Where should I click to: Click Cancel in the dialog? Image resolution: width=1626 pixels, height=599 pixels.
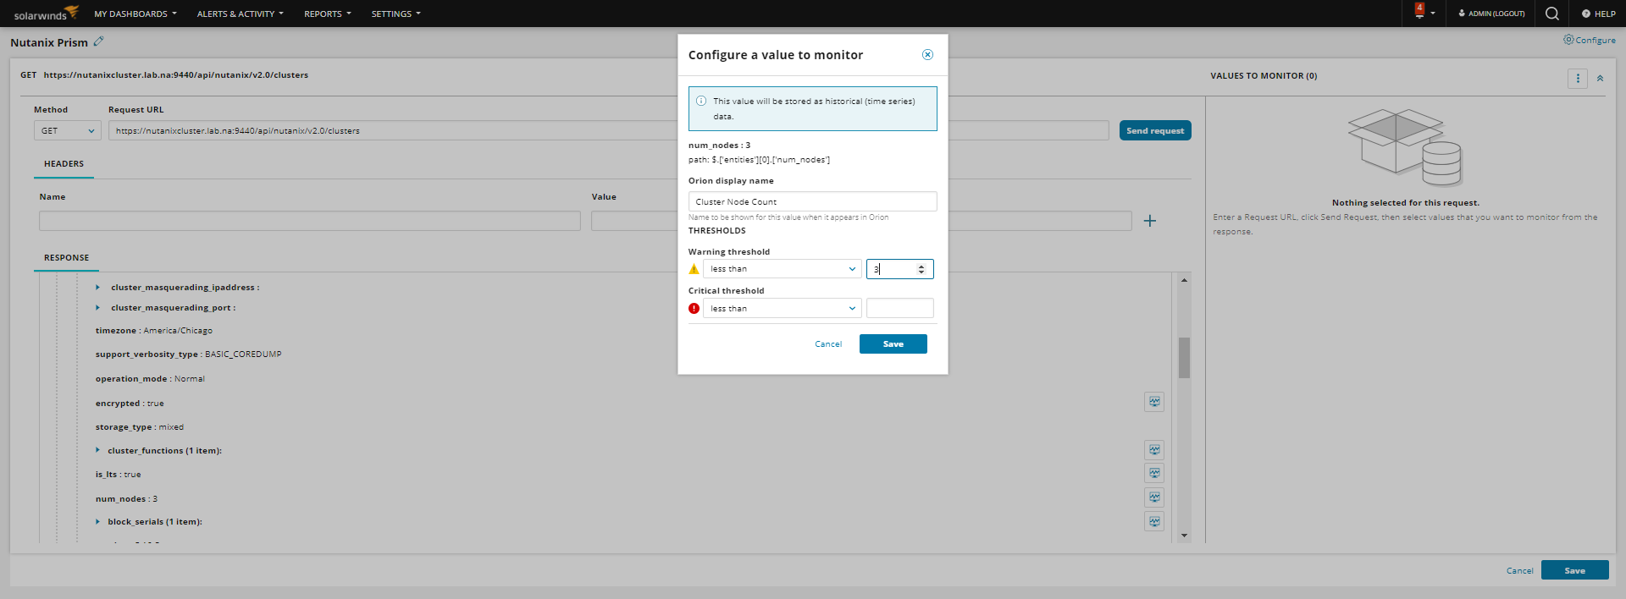pos(828,344)
